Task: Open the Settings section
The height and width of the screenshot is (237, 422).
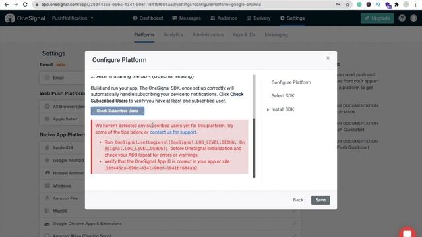Action: (x=292, y=18)
